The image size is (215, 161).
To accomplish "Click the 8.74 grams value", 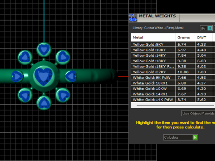I will (x=182, y=100).
